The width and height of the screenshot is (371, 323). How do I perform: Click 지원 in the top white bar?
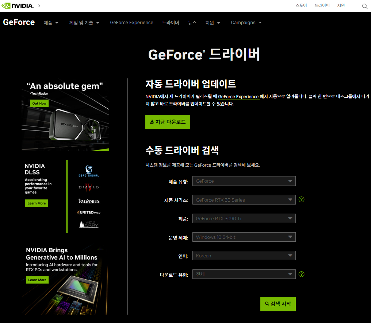(x=341, y=5)
